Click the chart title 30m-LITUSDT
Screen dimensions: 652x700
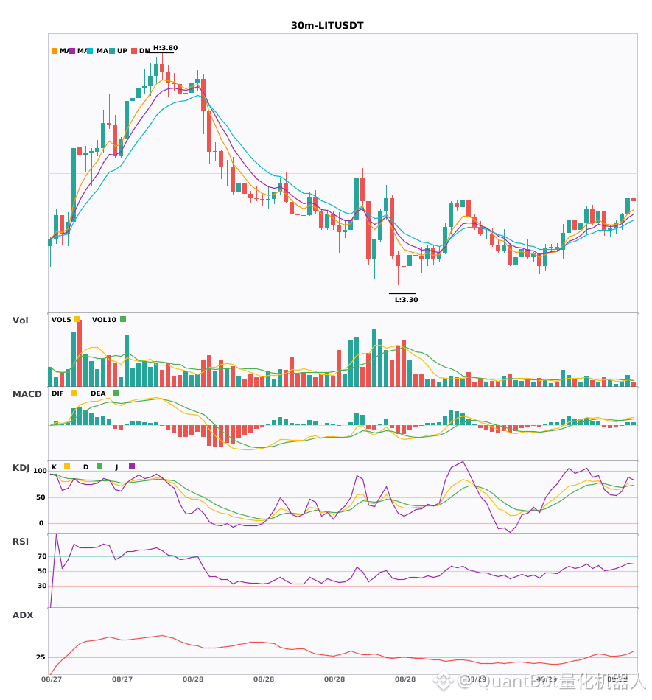327,26
